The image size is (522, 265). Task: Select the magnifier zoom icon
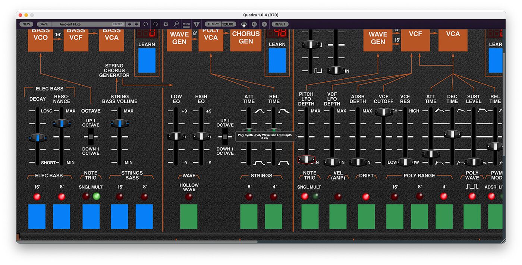coord(176,23)
